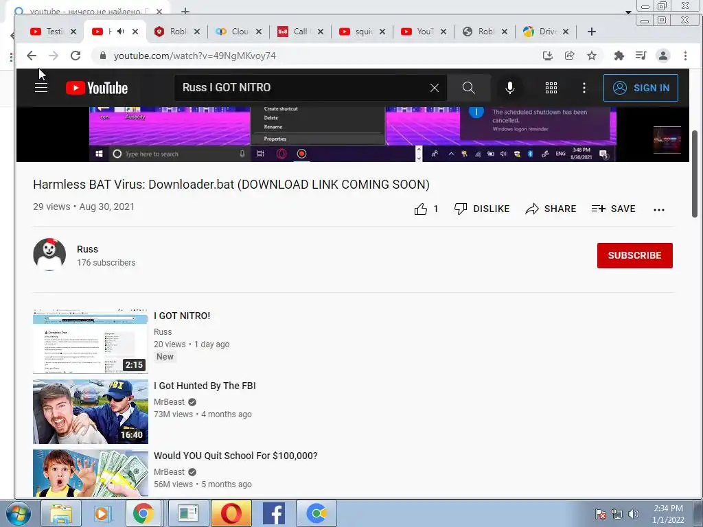This screenshot has width=703, height=527.
Task: Click the video player area
Action: coord(352,134)
